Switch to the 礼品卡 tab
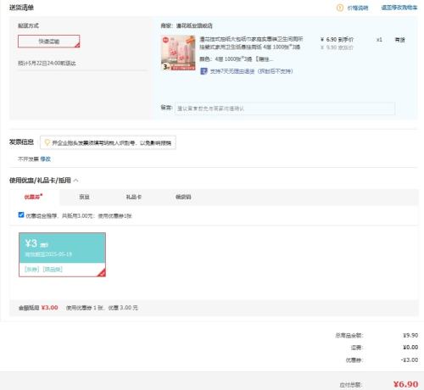424x390 pixels. tap(134, 197)
